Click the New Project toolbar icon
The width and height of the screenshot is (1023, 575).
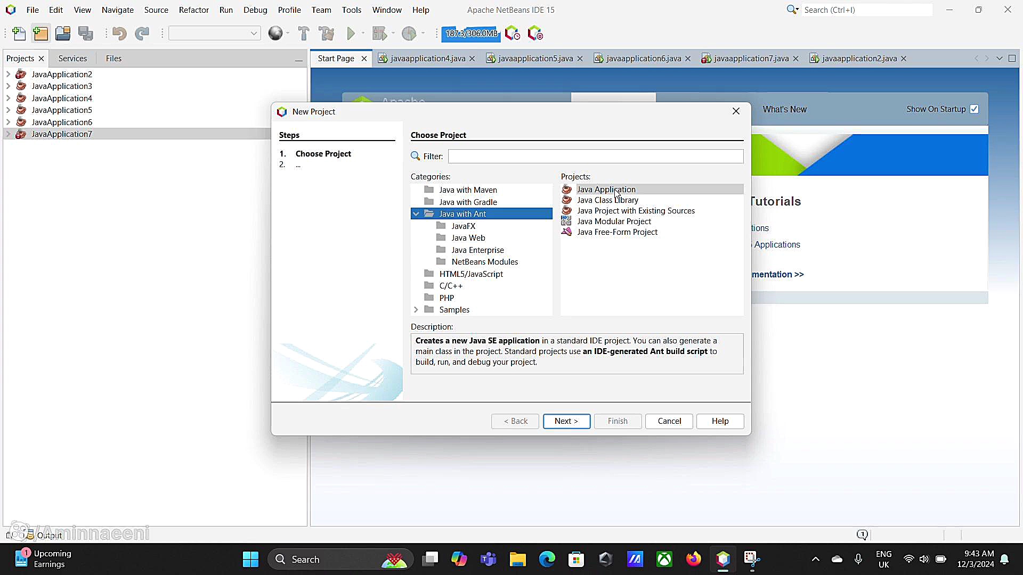click(x=40, y=34)
